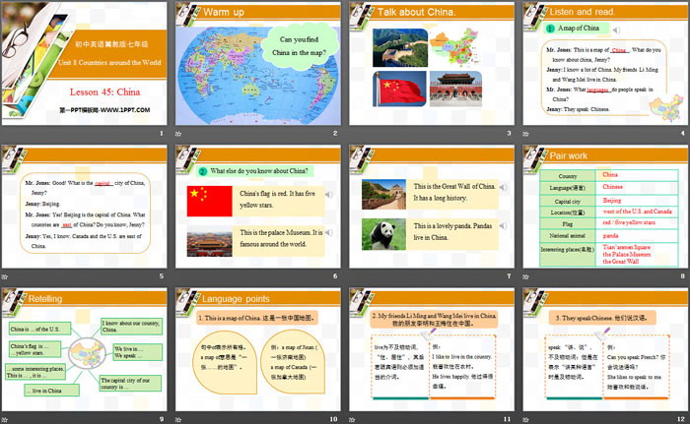Click slide number 7 label

(x=509, y=275)
